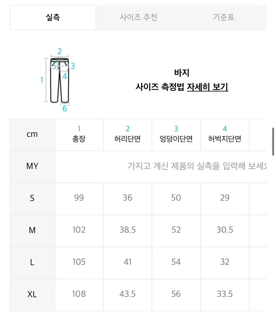
Task: Click the cm unit header cell
Action: pyautogui.click(x=32, y=134)
